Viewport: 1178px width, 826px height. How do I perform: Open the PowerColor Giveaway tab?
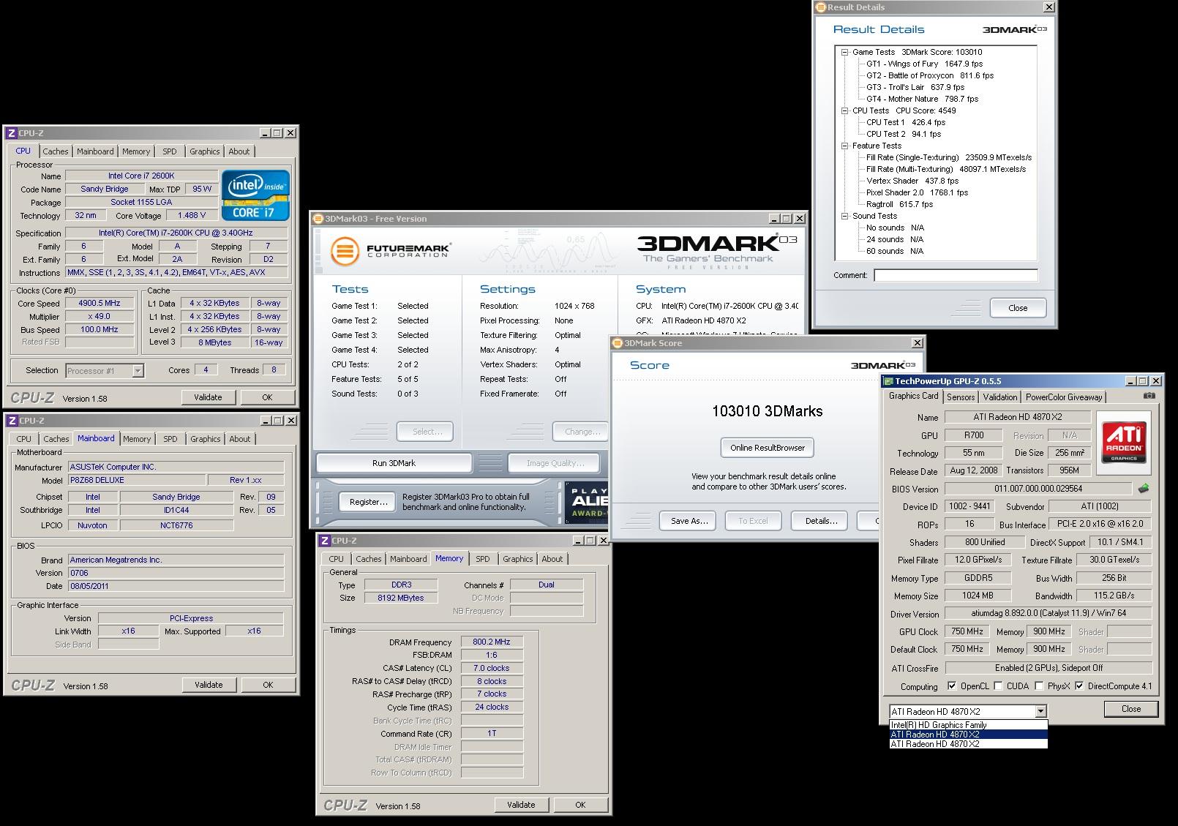[1063, 397]
